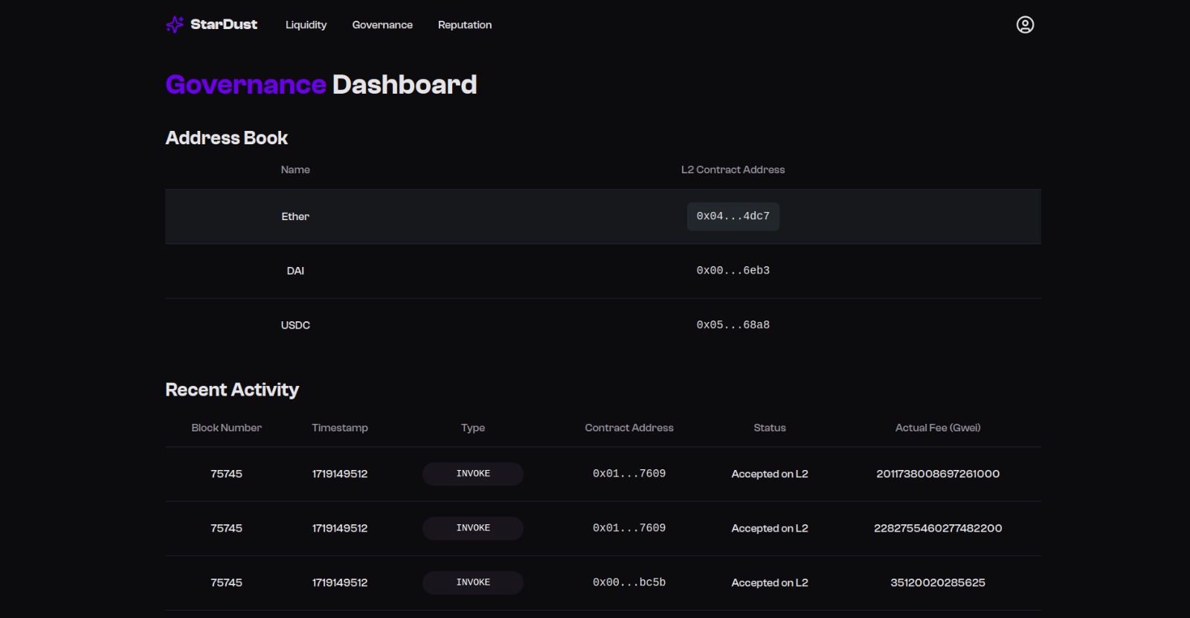Open the user profile icon
The height and width of the screenshot is (618, 1190).
[1025, 25]
